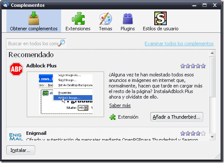The height and width of the screenshot is (163, 224).
Task: Click the vertical scrollbar thumb
Action: click(x=212, y=77)
